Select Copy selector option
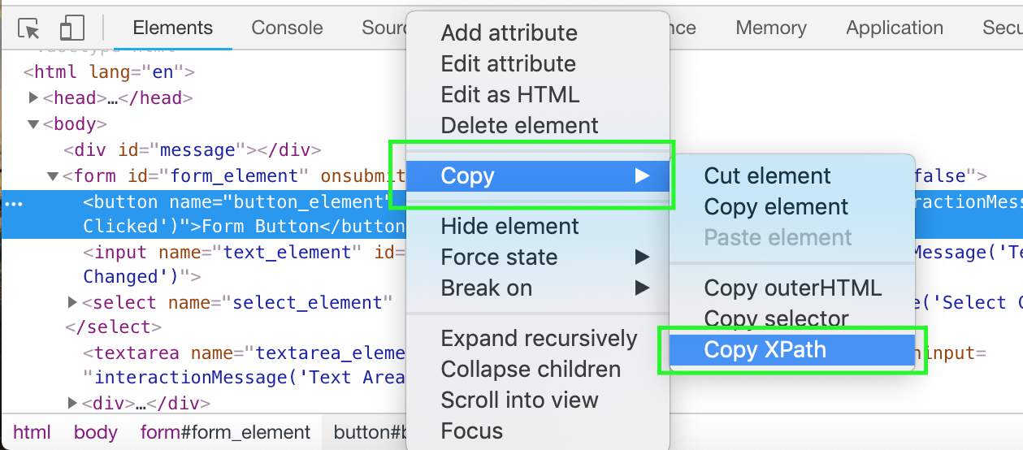Screen dimensions: 1023x450 click(x=776, y=318)
